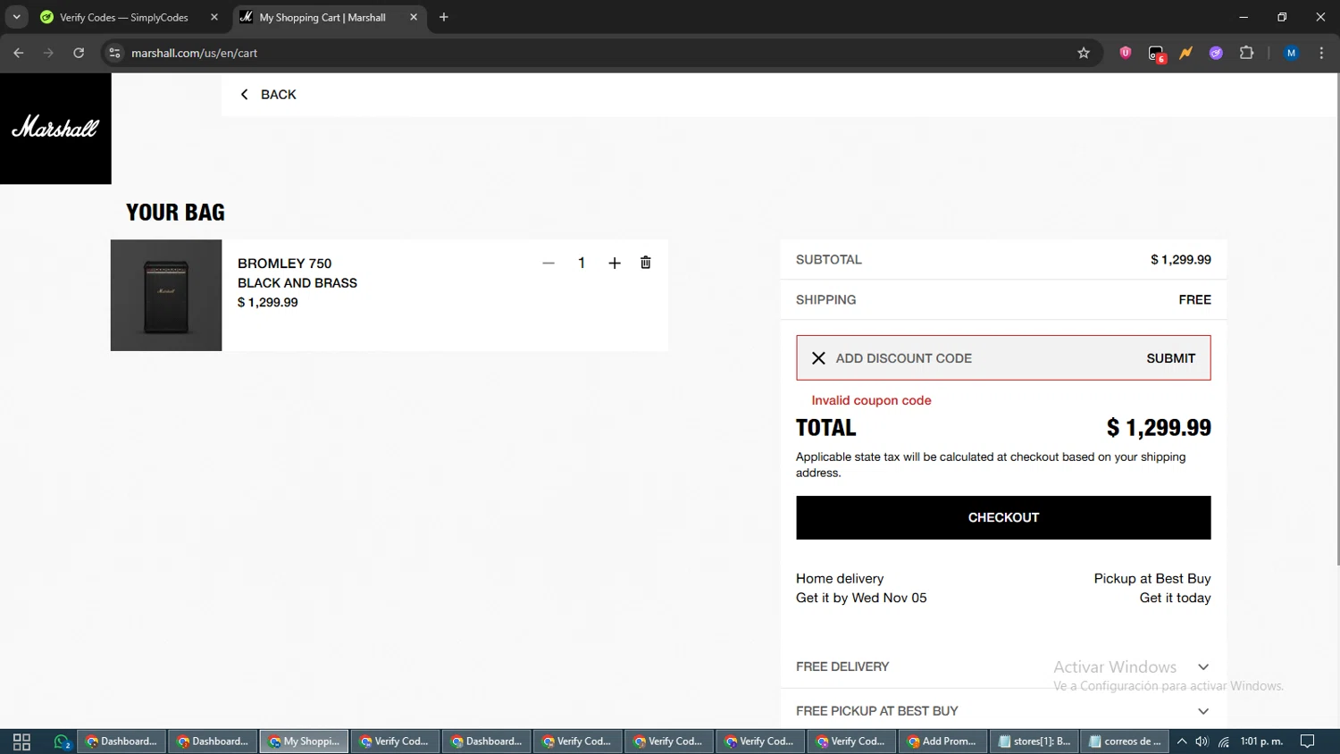This screenshot has height=754, width=1340.
Task: Switch to My Shoppi... taskbar window
Action: point(304,741)
